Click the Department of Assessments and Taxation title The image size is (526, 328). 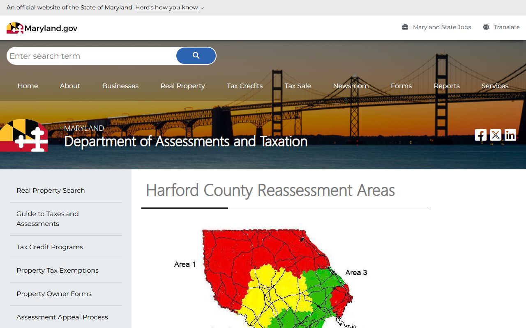186,141
